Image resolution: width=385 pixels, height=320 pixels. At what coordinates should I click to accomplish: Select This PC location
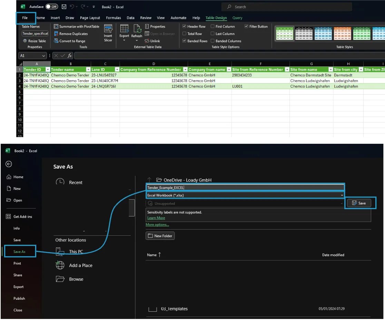70,252
